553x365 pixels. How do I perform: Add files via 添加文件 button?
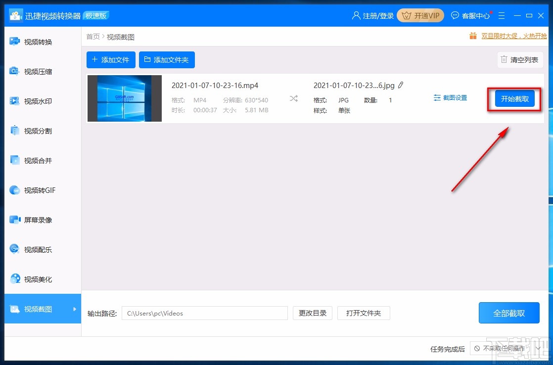(111, 60)
